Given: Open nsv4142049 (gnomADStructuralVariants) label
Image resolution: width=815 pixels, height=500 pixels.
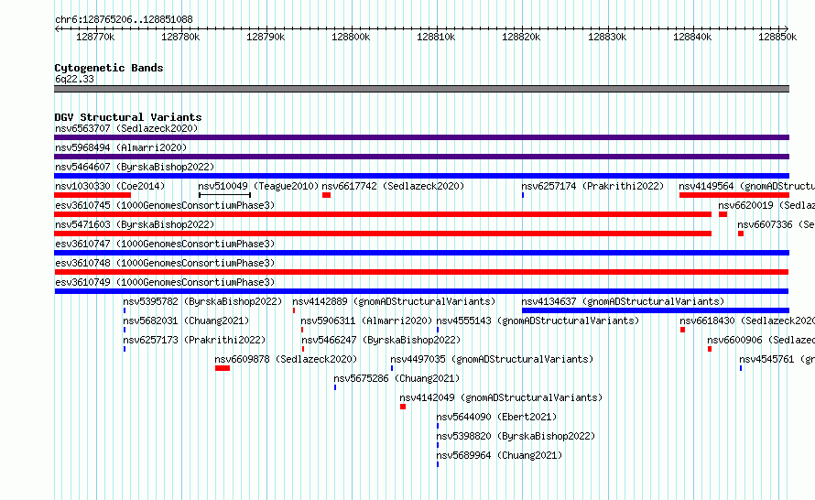Looking at the screenshot, I should click(x=501, y=397).
